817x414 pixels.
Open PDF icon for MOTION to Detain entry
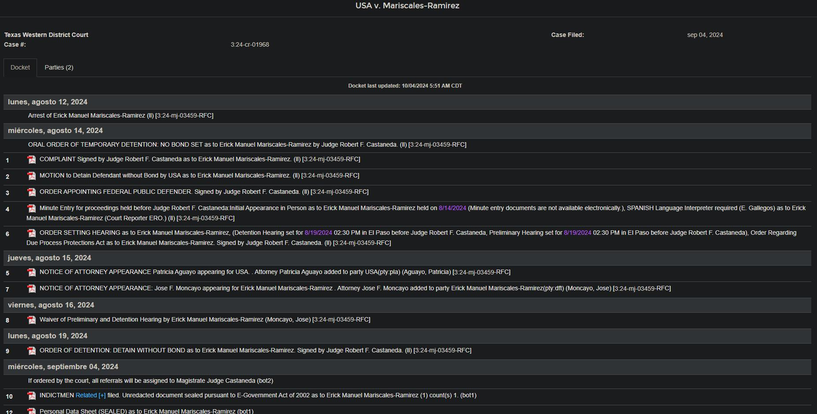click(32, 176)
